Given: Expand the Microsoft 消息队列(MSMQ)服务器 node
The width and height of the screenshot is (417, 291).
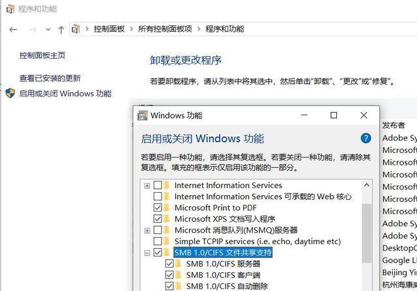Looking at the screenshot, I should pyautogui.click(x=147, y=230).
